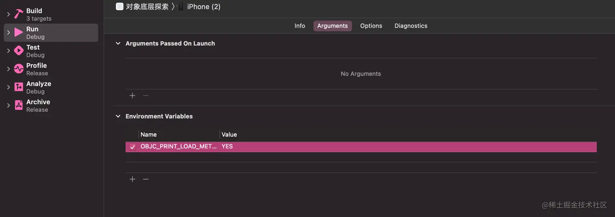This screenshot has width=615, height=217.
Task: Select the Archive Release row
Action: click(51, 105)
